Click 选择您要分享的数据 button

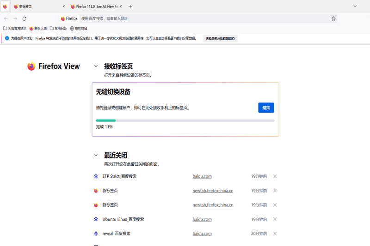220,38
